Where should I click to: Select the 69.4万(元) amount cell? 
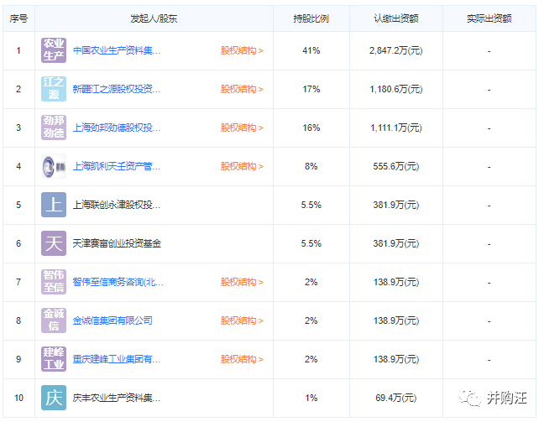tap(396, 398)
